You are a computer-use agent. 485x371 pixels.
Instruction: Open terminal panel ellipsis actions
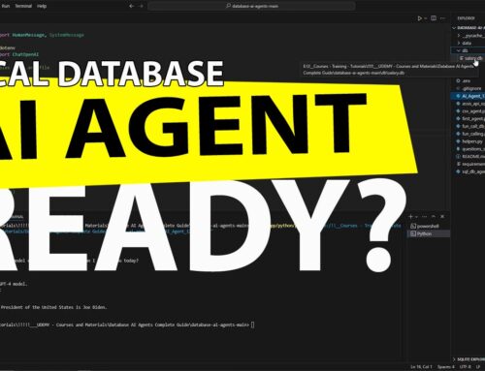point(425,216)
